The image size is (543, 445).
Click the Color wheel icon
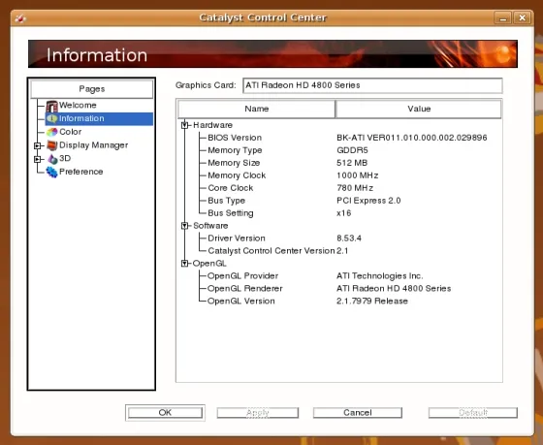[52, 132]
